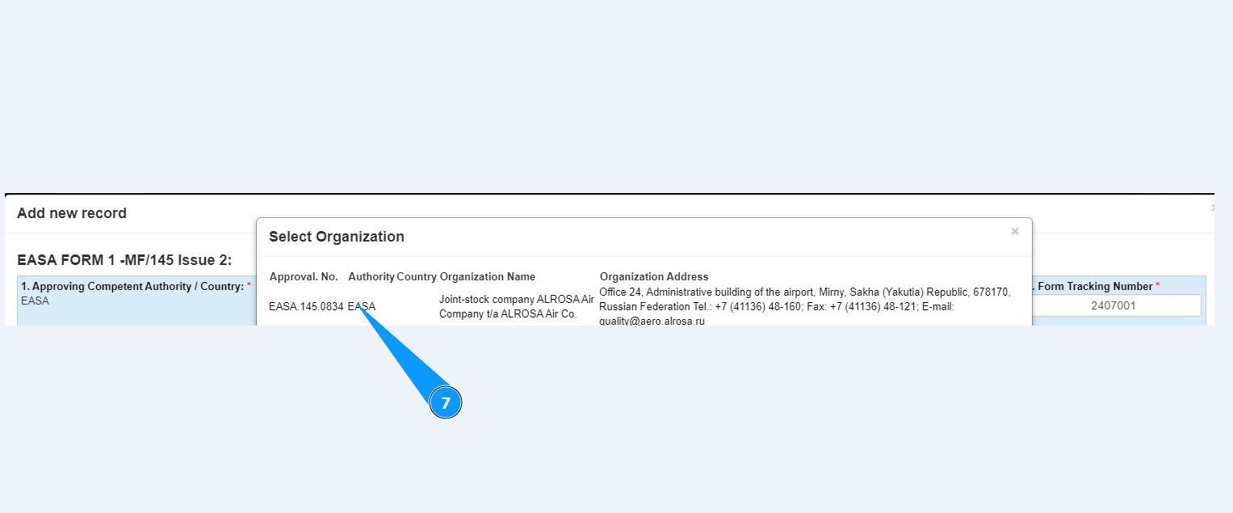1233x513 pixels.
Task: Click the Form Tracking Number label
Action: coord(1094,286)
